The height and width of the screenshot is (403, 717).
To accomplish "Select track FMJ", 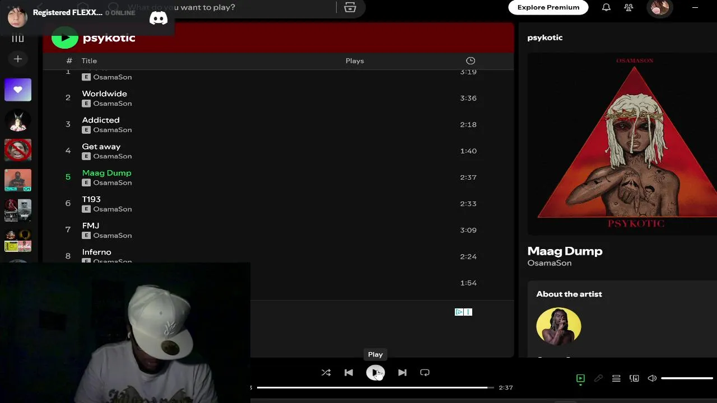I will point(91,226).
